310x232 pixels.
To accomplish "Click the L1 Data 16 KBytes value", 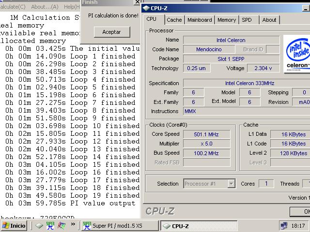I will click(290, 134).
